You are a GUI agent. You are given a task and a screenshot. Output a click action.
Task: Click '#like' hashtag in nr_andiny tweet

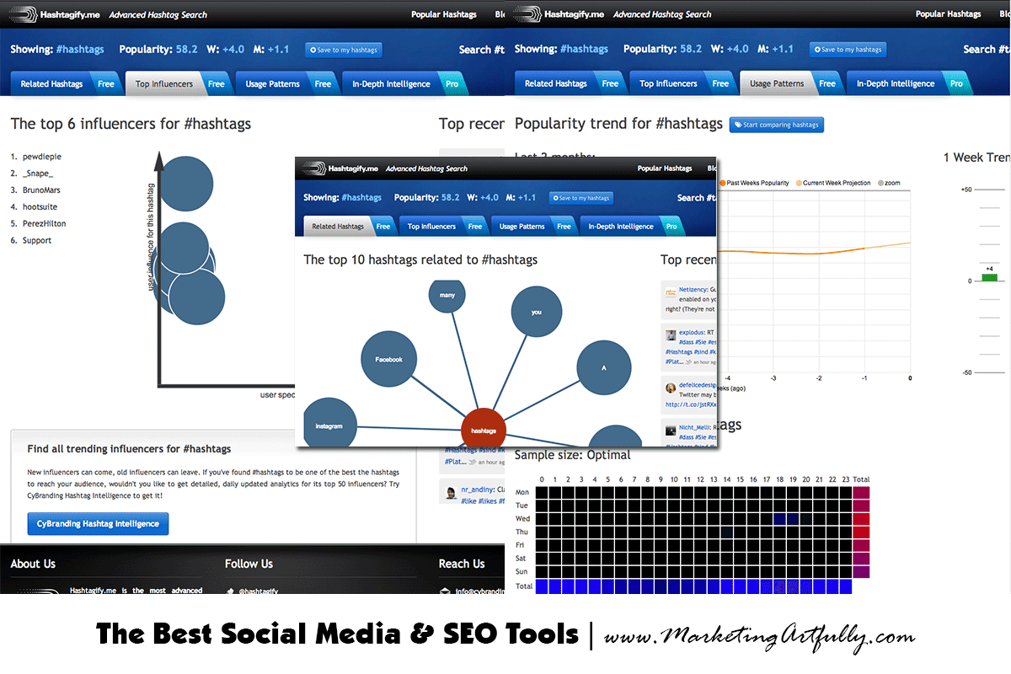click(x=469, y=501)
